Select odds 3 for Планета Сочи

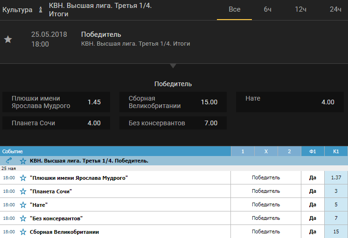pyautogui.click(x=336, y=191)
